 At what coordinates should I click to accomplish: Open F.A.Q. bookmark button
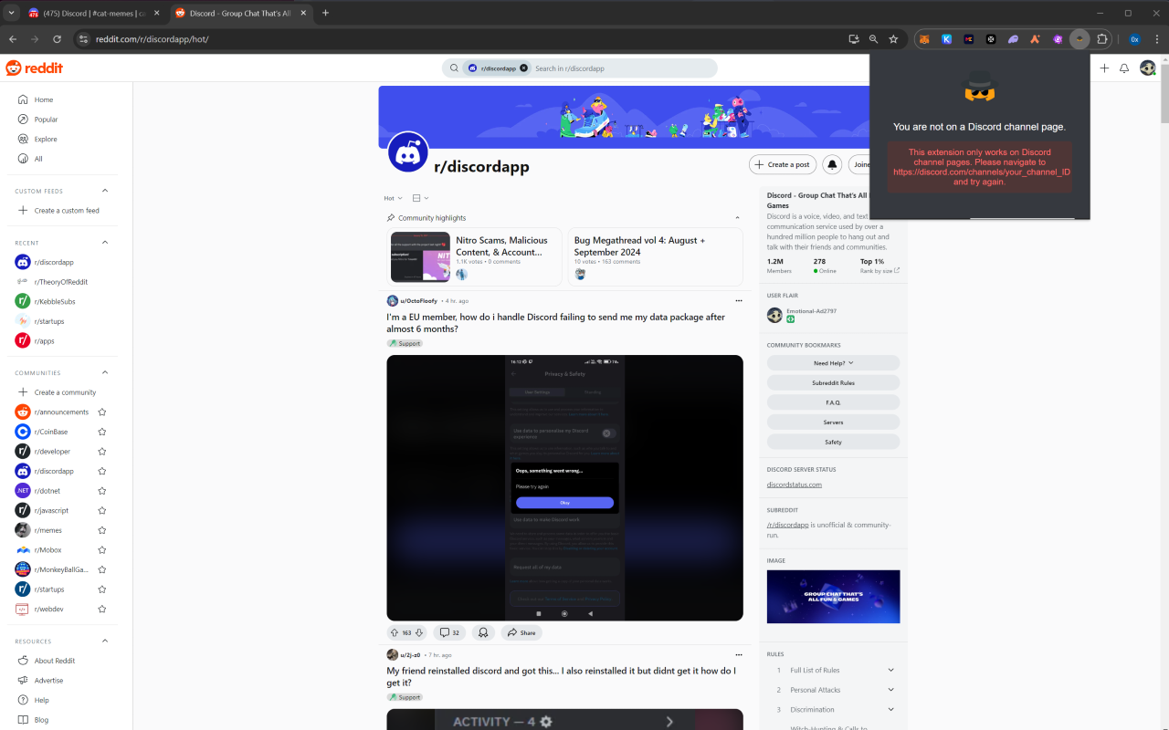pyautogui.click(x=833, y=402)
